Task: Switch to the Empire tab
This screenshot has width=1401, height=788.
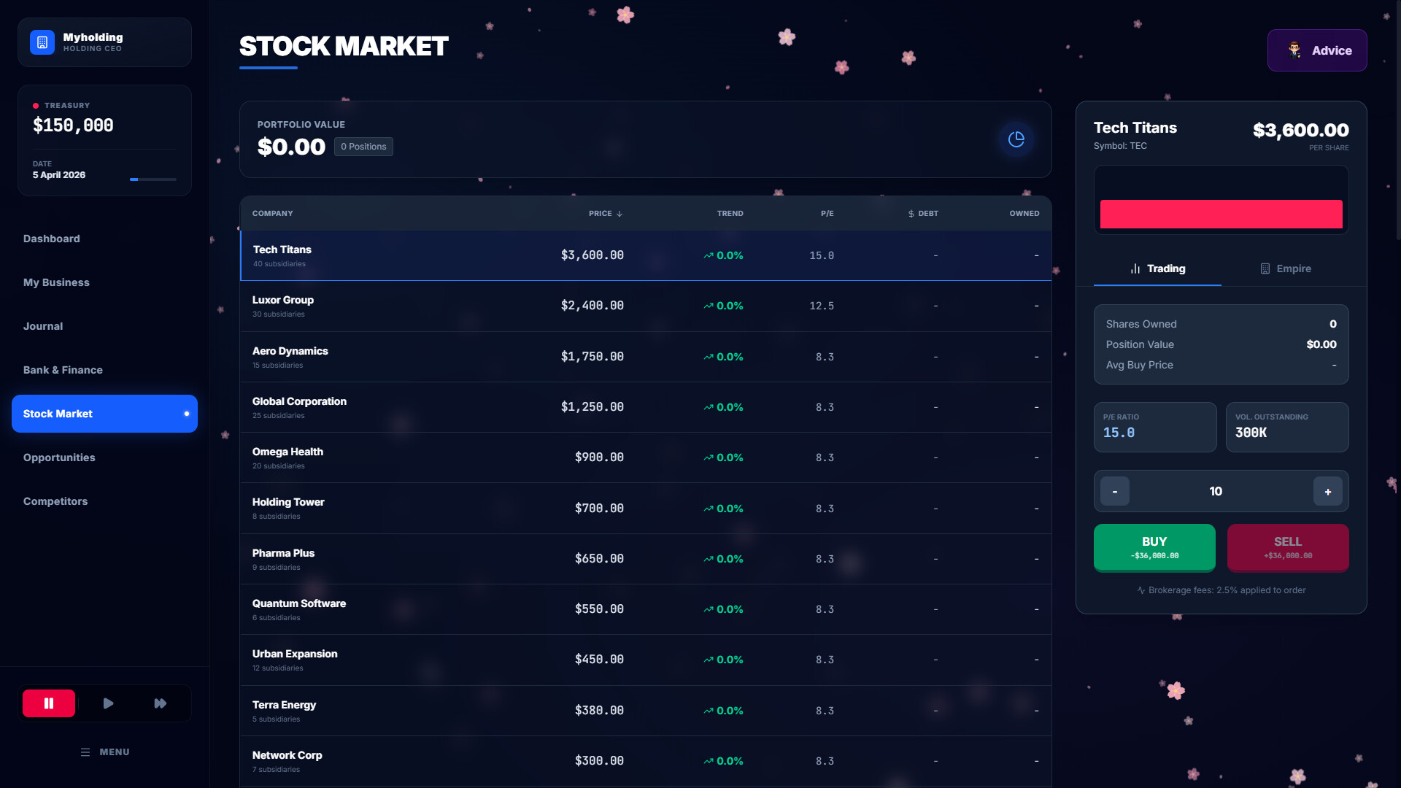Action: 1285,269
